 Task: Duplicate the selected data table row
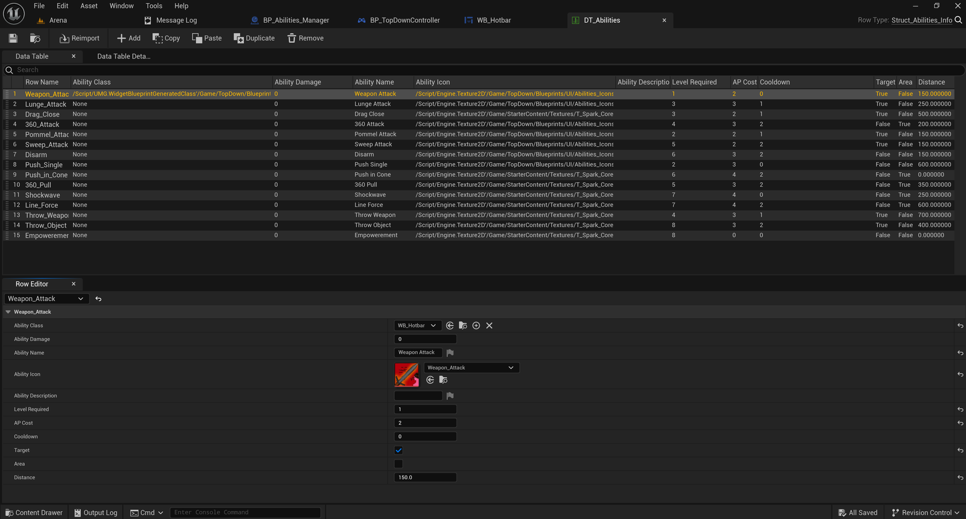254,38
